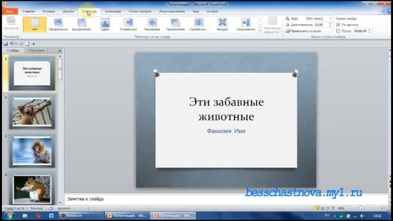Viewport: 393px width, 221px height.
Task: Click zoom in plus button
Action: (382, 208)
